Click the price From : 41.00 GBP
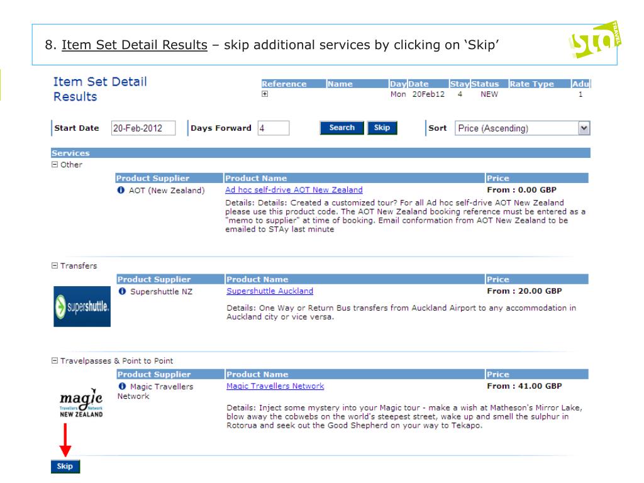This screenshot has height=483, width=644. coord(525,386)
